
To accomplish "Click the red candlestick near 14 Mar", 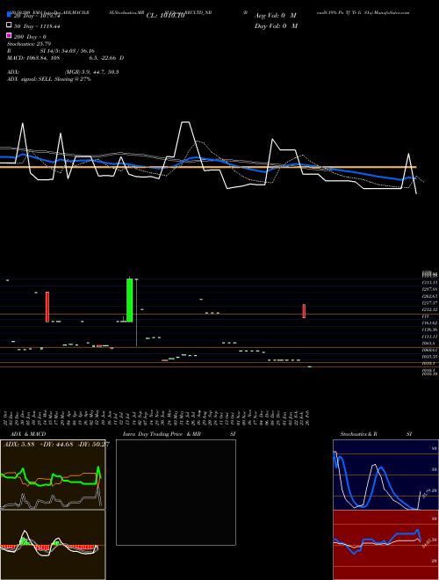I will (47, 307).
